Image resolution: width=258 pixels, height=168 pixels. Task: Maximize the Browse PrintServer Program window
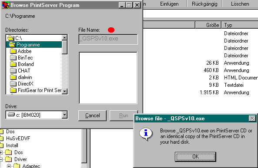[x=129, y=5]
